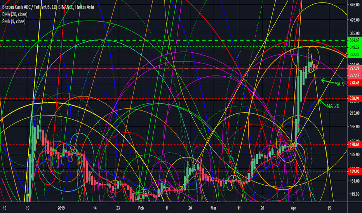Click the red 170.61 price label
The height and width of the screenshot is (213, 362).
pyautogui.click(x=355, y=144)
